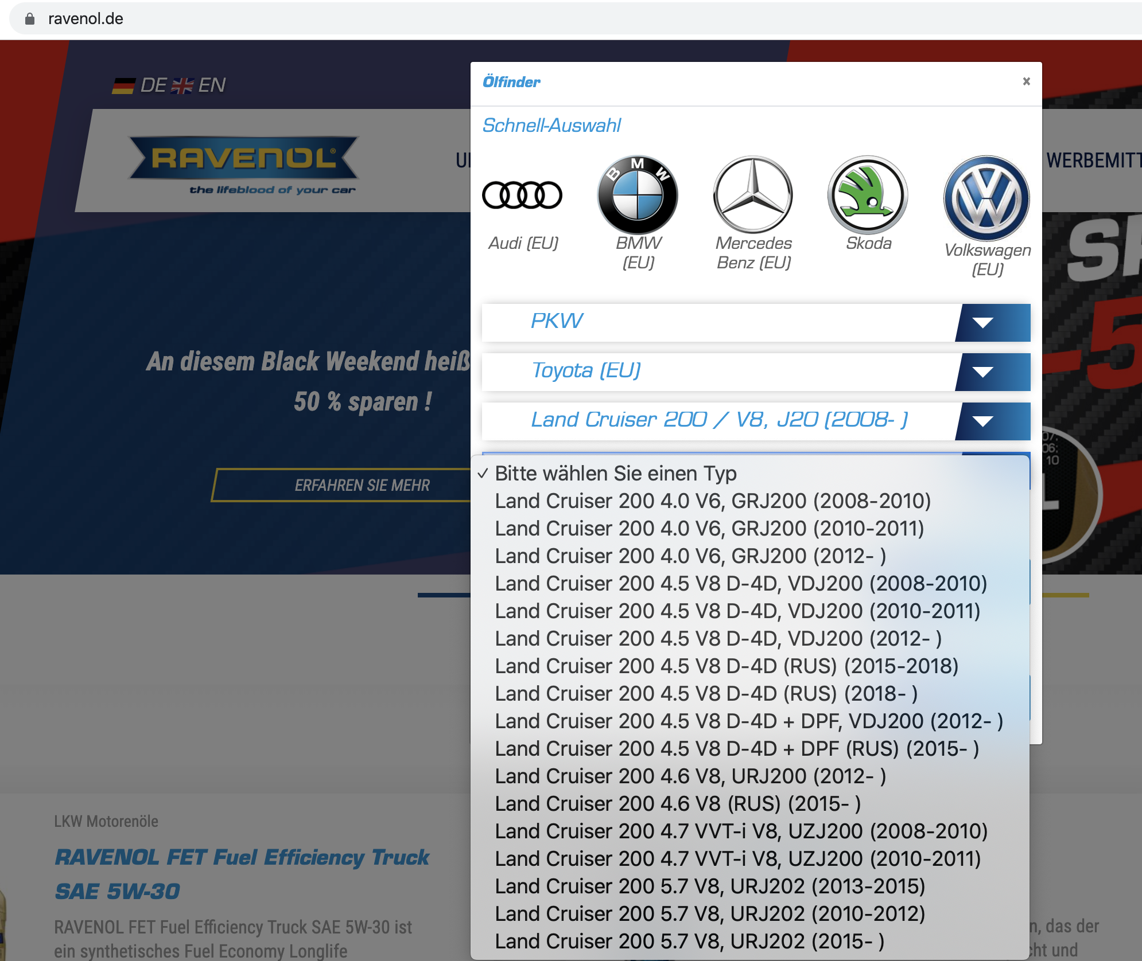Select the Mercedes Benz (EU) logo
The width and height of the screenshot is (1142, 961).
[753, 195]
